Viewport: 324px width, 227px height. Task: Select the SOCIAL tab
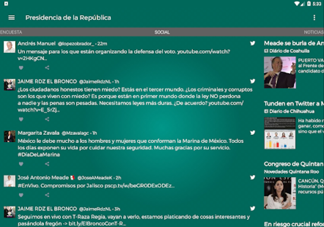tap(162, 32)
